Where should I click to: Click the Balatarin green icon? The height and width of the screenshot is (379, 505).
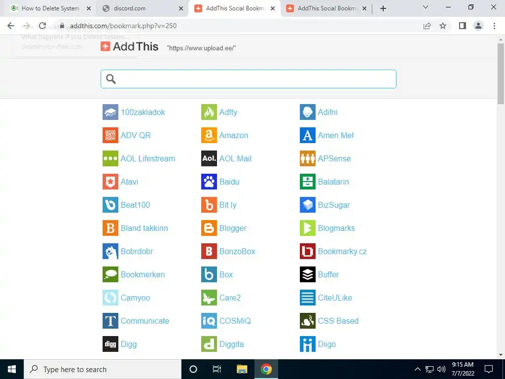point(307,182)
